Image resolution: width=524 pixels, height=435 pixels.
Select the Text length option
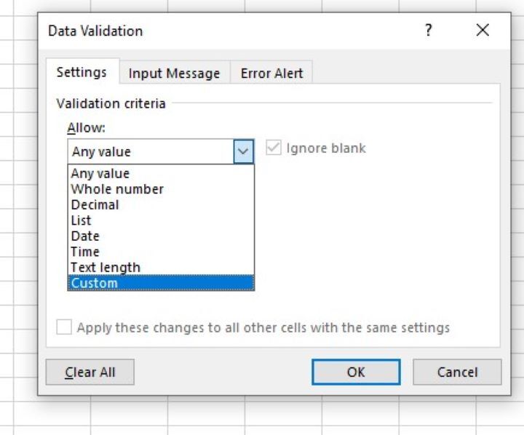tap(106, 268)
